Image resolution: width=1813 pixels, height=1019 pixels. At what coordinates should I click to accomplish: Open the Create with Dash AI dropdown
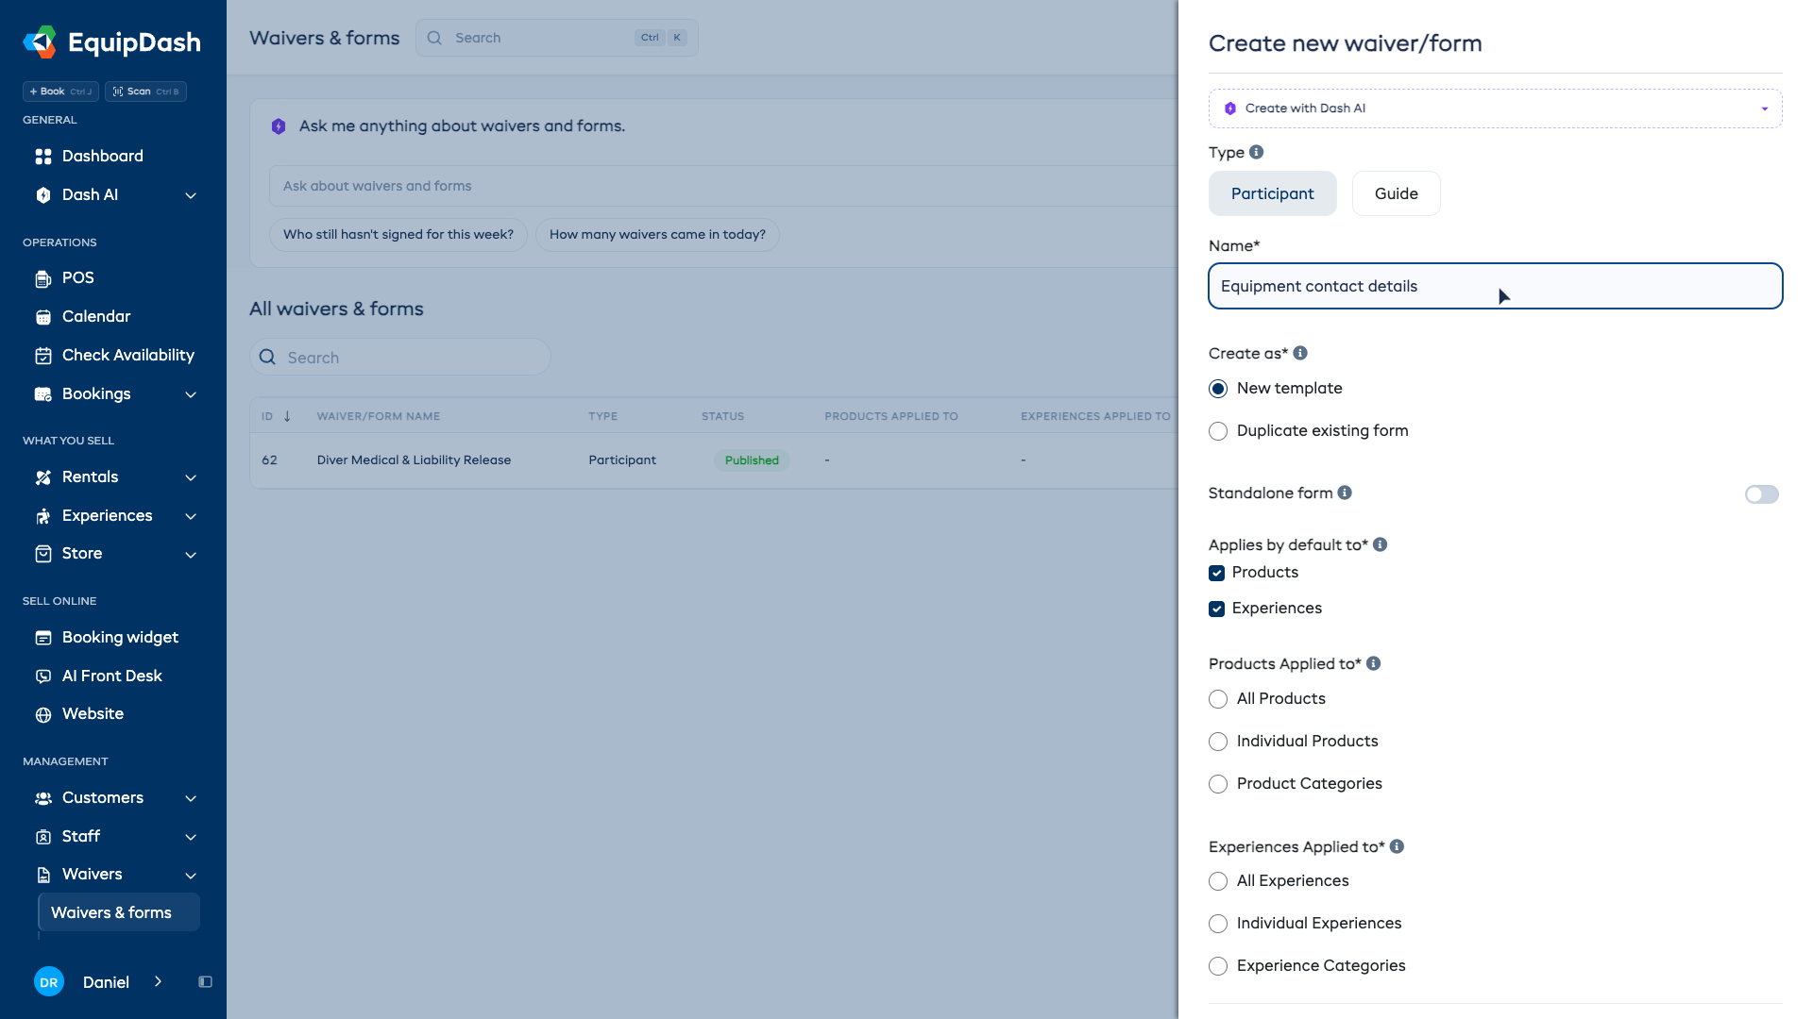click(x=1496, y=109)
